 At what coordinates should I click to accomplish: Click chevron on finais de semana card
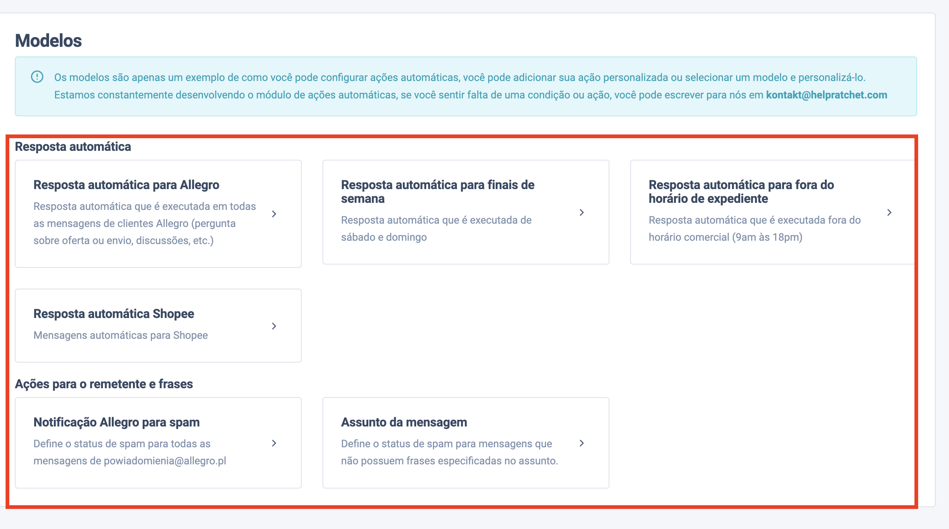pos(582,212)
